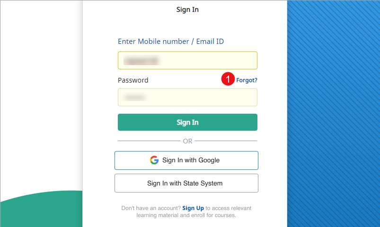Click the "learning material and enroll" text line
The width and height of the screenshot is (380, 227).
(x=186, y=216)
